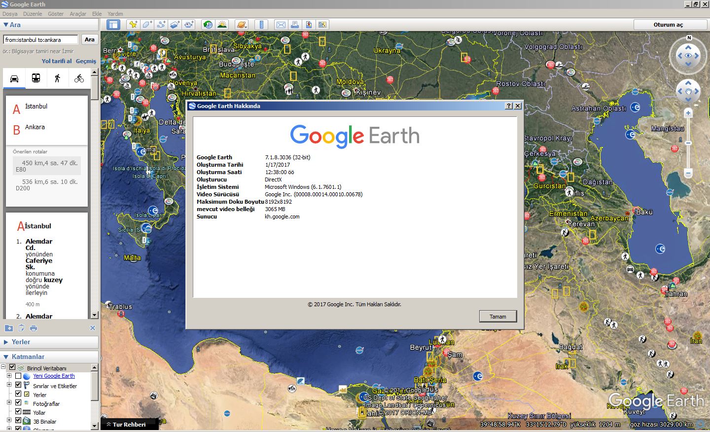
Task: Uncheck the 3B Binalar layer checkbox
Action: [x=18, y=420]
